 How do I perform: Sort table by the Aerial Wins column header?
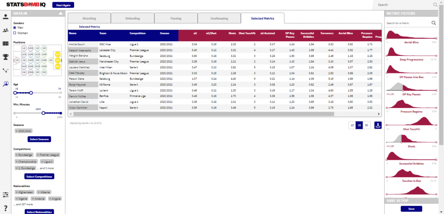click(346, 33)
